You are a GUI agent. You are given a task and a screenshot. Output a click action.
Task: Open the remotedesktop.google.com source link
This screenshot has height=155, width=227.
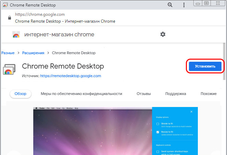coord(71,76)
